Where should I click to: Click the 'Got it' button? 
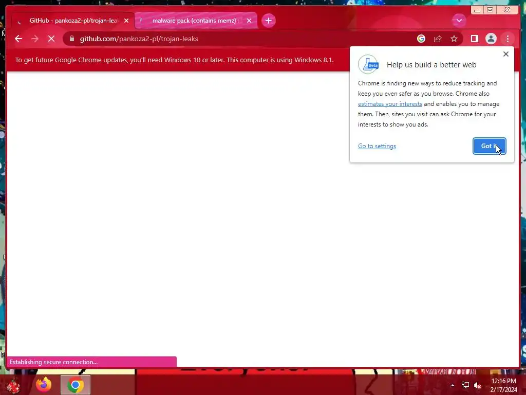[x=489, y=146]
